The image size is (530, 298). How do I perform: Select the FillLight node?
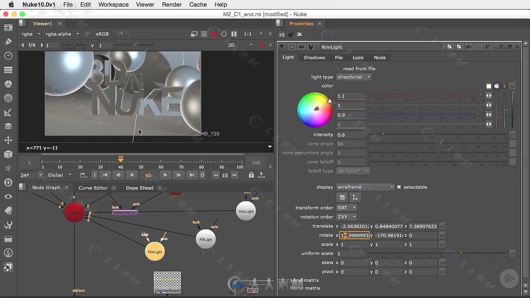tap(206, 239)
